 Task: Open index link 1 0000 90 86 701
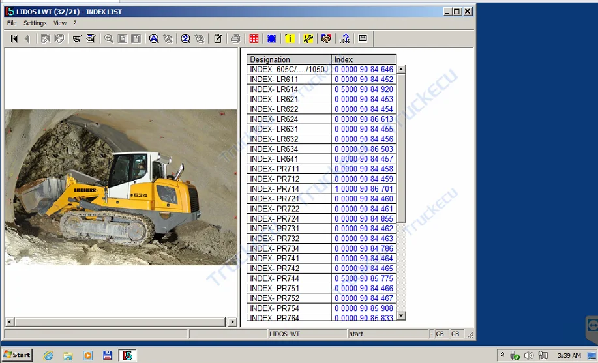point(364,189)
